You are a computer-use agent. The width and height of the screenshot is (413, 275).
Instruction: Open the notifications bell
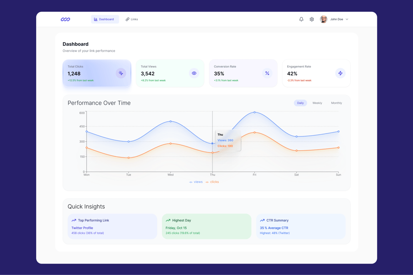click(301, 19)
